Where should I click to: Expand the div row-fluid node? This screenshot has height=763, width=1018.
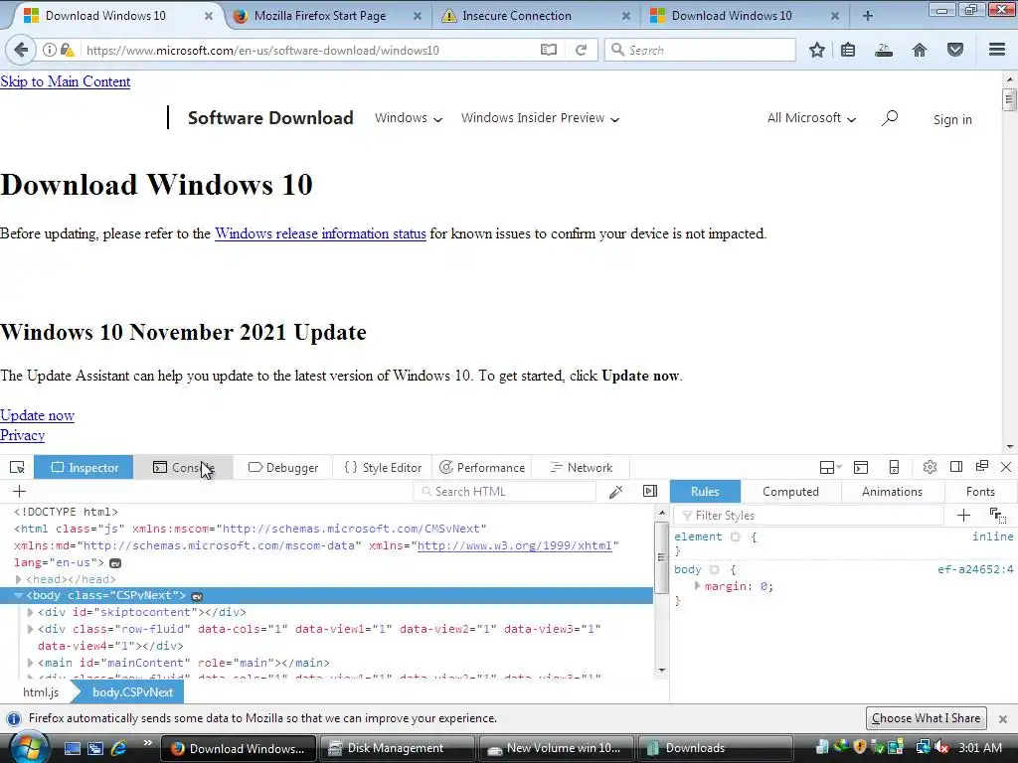30,629
